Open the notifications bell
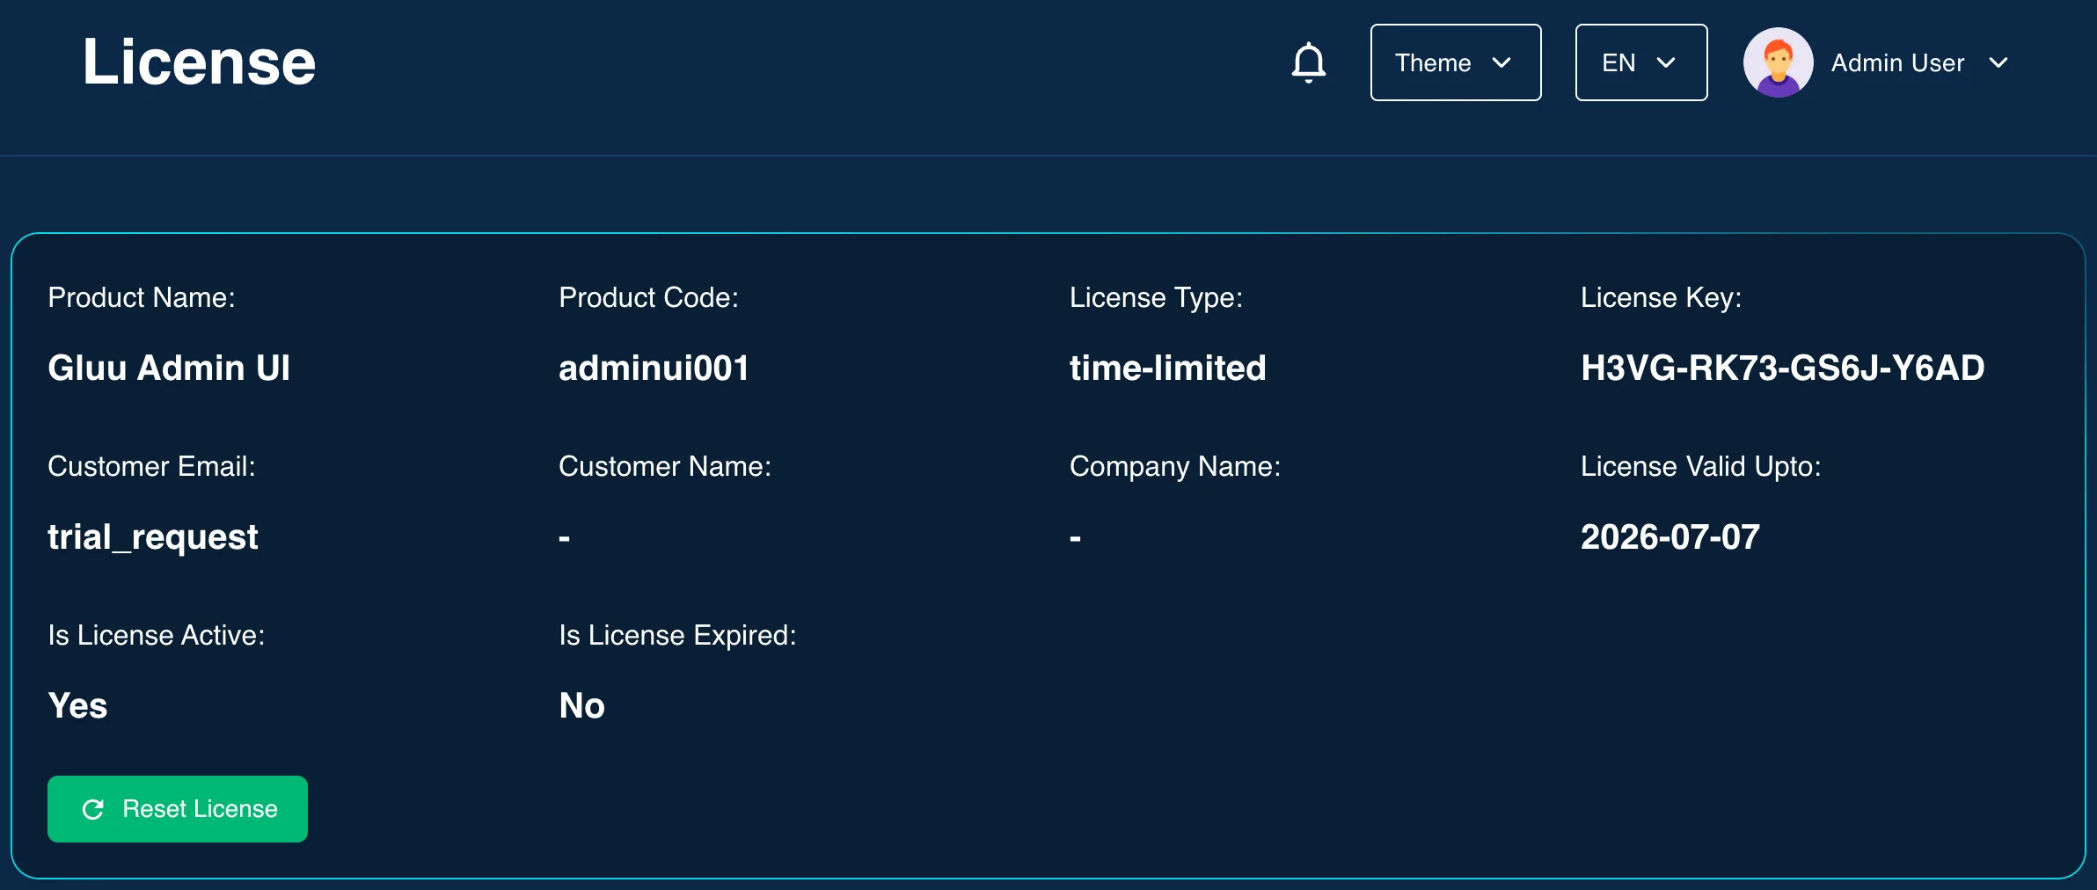Image resolution: width=2097 pixels, height=890 pixels. (x=1309, y=62)
